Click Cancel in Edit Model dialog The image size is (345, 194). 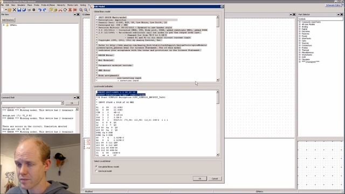215,178
